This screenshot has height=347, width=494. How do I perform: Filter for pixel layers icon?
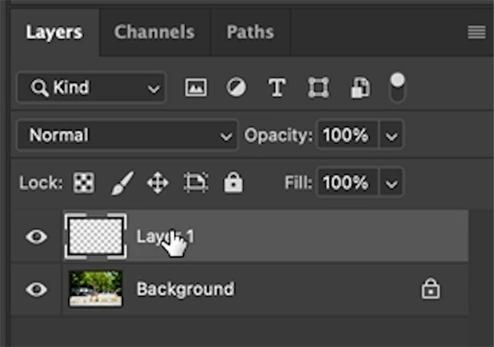[x=196, y=87]
